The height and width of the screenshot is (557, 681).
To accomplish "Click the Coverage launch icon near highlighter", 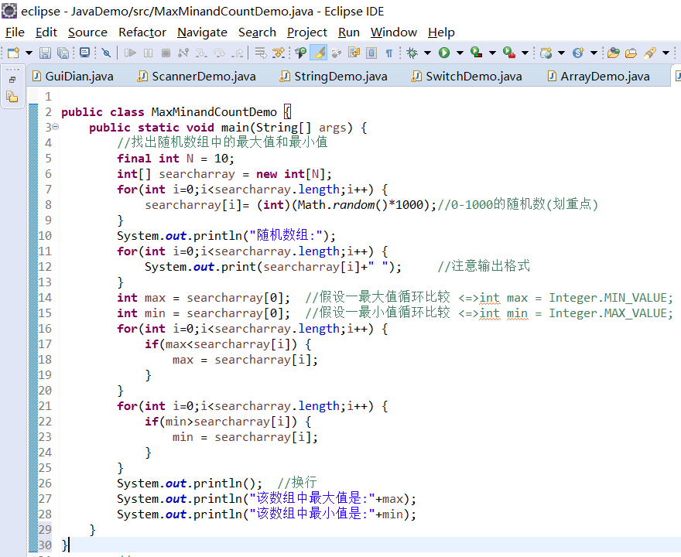I will click(300, 53).
